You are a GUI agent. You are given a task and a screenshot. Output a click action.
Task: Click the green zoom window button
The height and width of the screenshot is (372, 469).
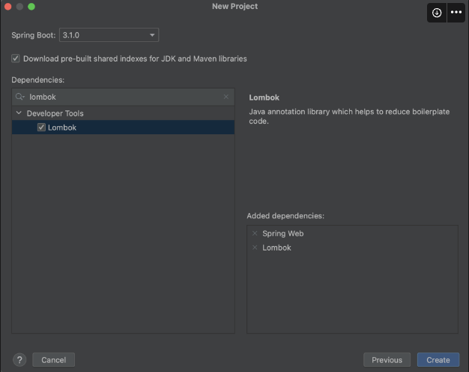31,7
